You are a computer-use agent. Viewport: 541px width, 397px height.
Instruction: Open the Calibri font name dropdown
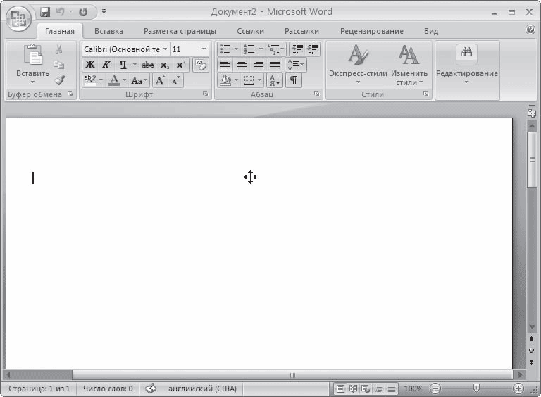165,49
